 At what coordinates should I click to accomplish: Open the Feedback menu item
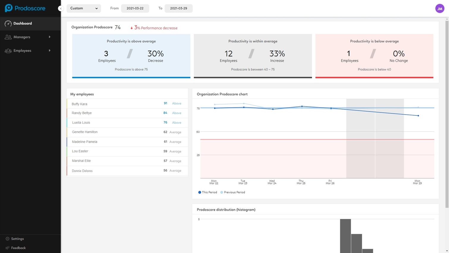click(x=18, y=248)
